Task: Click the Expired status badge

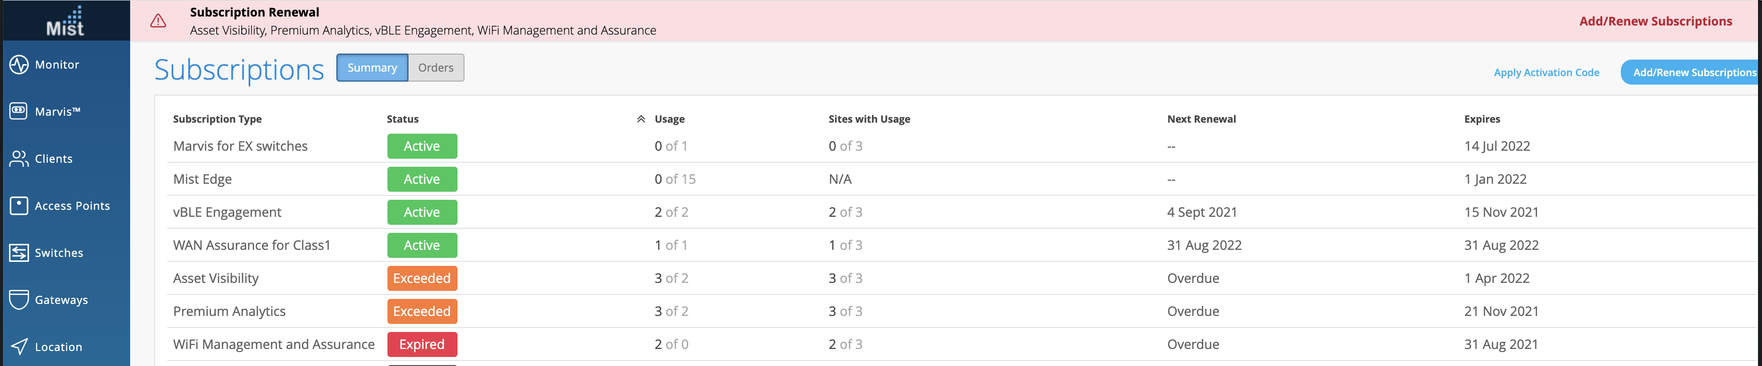Action: pyautogui.click(x=422, y=344)
